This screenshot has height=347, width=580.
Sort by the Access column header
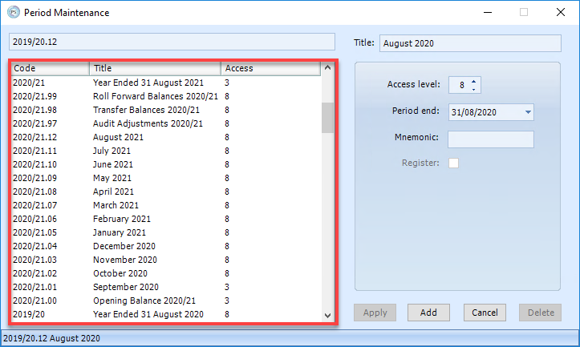click(x=270, y=68)
